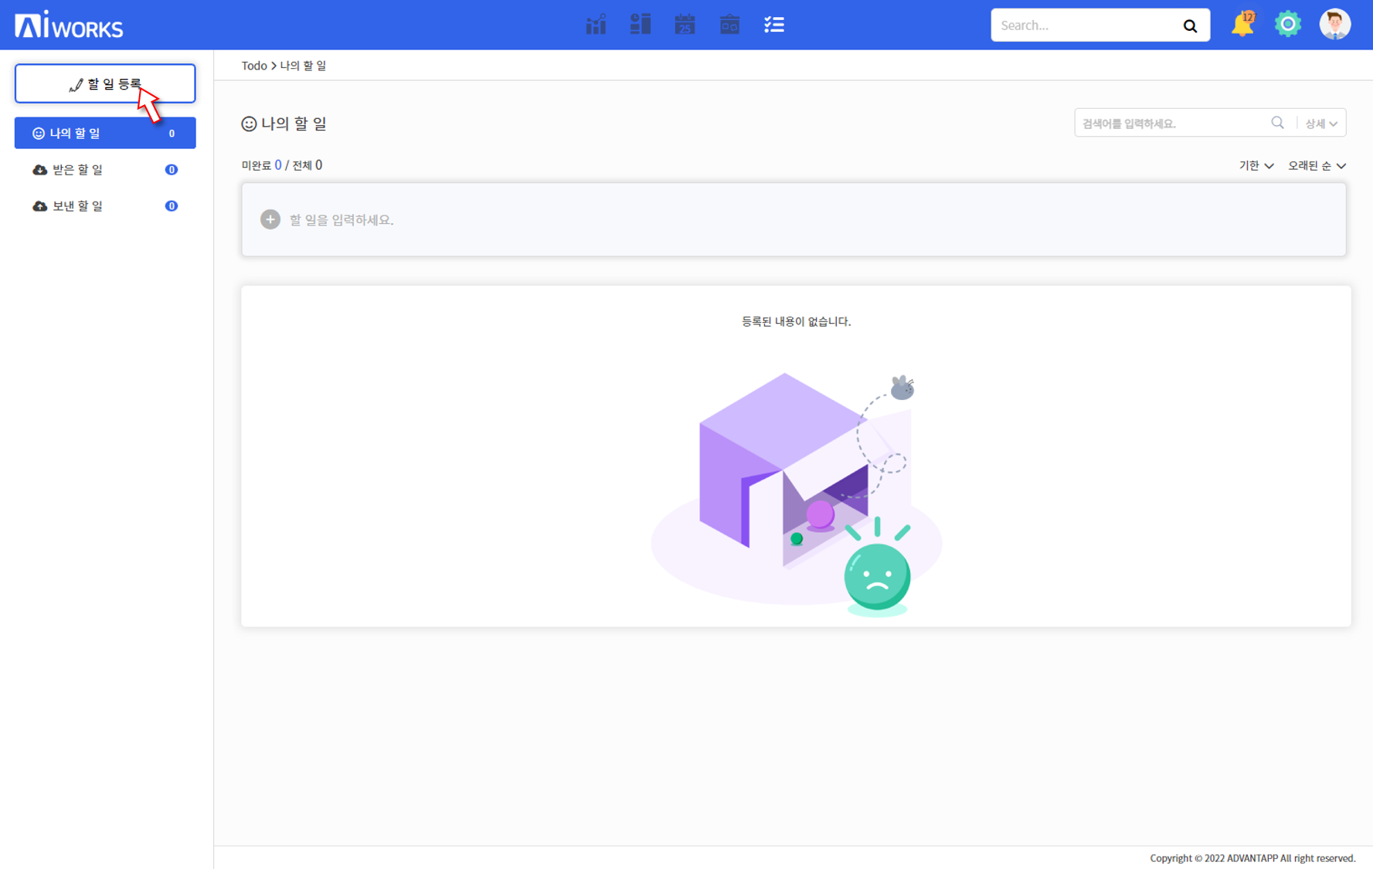Open the 오래된 순 sort dropdown

[1317, 165]
